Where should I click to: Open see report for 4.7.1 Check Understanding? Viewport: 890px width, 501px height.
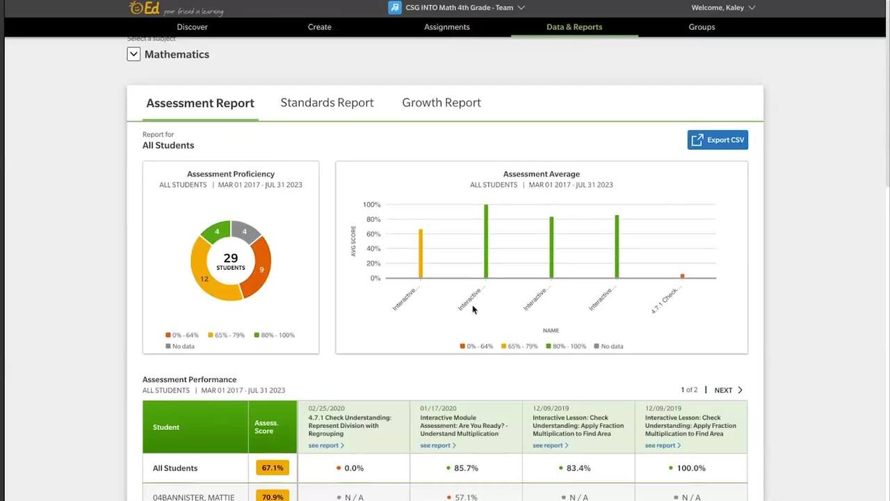point(325,445)
